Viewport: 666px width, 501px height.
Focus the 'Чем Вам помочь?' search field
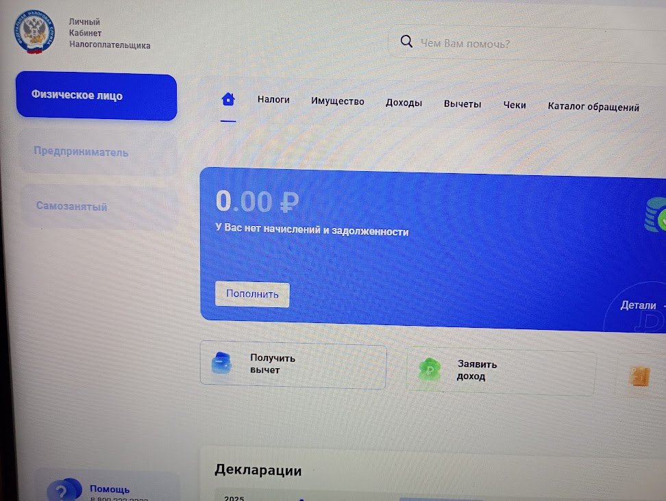[x=527, y=44]
